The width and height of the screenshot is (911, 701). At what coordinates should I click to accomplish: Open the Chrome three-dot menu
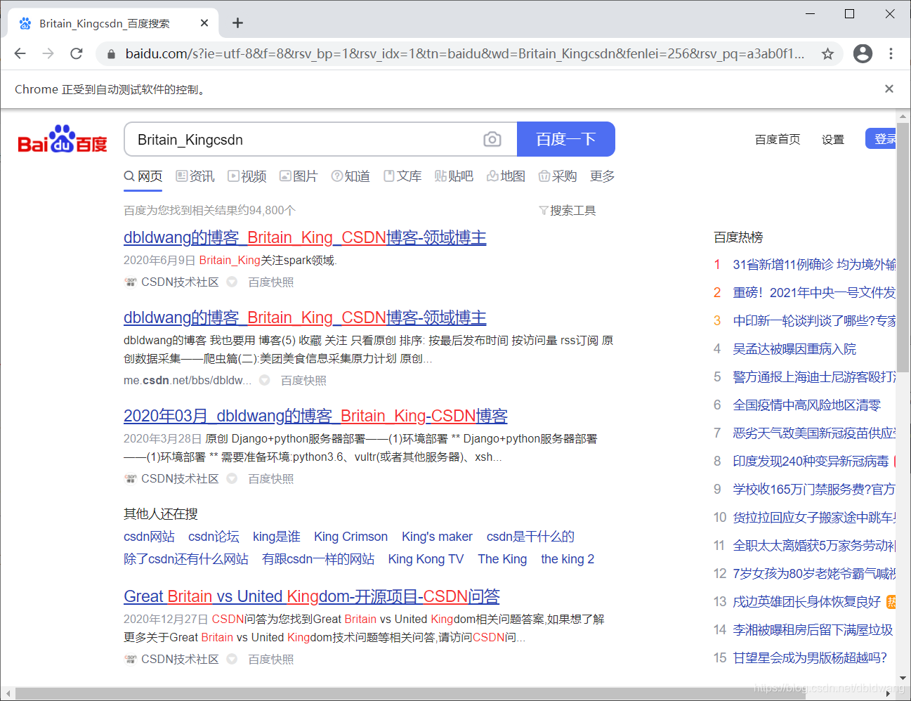click(891, 53)
